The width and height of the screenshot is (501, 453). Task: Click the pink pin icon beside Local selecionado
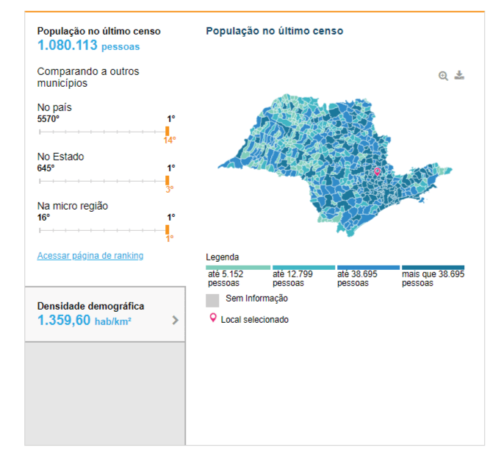click(213, 318)
